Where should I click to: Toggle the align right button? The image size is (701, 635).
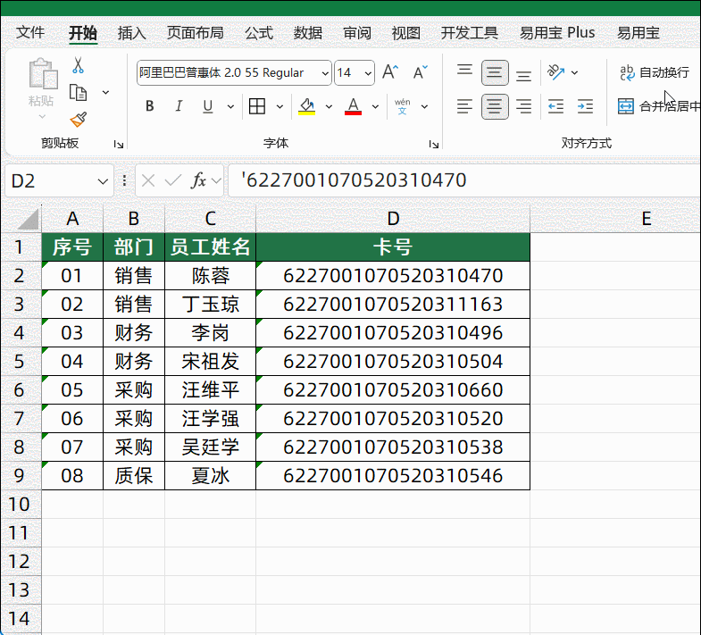524,107
